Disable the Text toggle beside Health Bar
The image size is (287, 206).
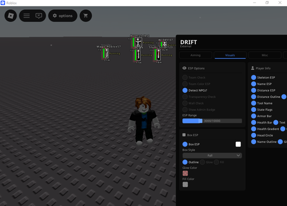[x=276, y=122]
